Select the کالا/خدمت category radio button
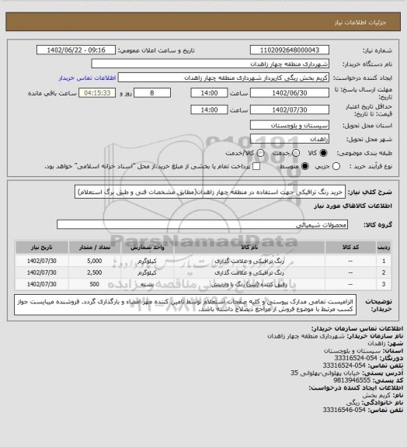This screenshot has width=407, height=447. coord(260,153)
